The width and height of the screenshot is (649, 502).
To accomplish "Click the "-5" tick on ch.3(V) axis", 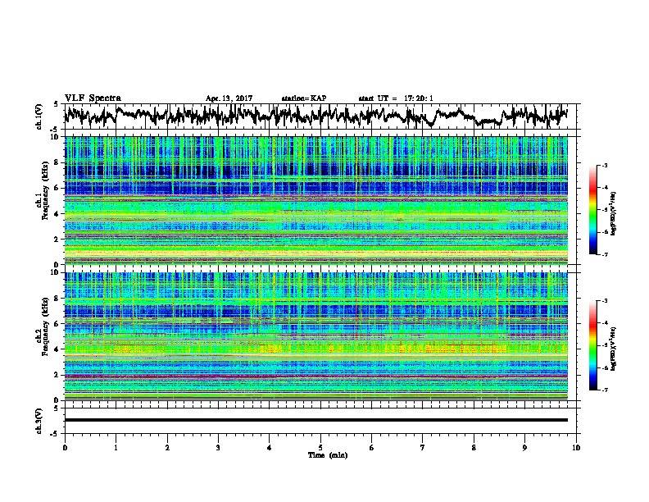I will (55, 434).
